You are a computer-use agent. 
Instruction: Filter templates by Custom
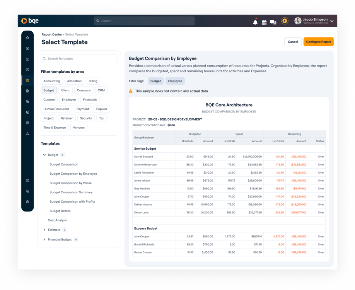pyautogui.click(x=49, y=100)
